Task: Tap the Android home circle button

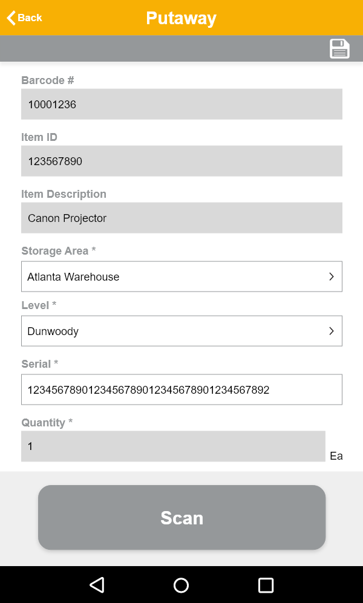Action: pyautogui.click(x=181, y=585)
